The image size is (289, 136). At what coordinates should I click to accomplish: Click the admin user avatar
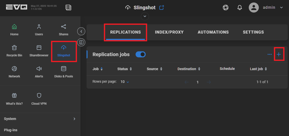(254, 8)
